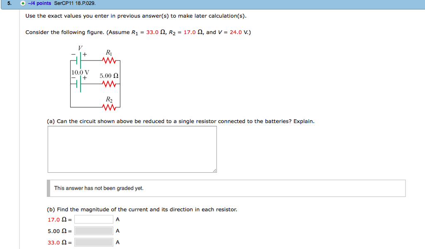
Task: Select the ungraded answer notice box
Action: [x=226, y=188]
